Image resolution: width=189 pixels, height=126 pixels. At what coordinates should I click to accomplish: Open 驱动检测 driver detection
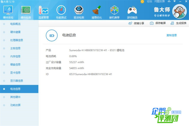(79, 12)
